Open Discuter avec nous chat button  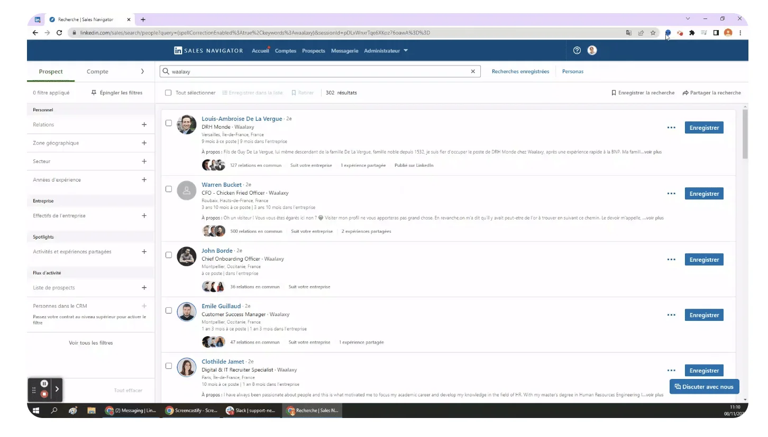704,386
